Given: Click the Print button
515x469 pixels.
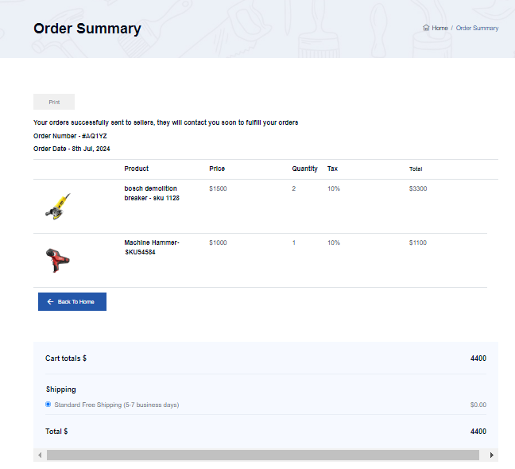Looking at the screenshot, I should pos(54,102).
